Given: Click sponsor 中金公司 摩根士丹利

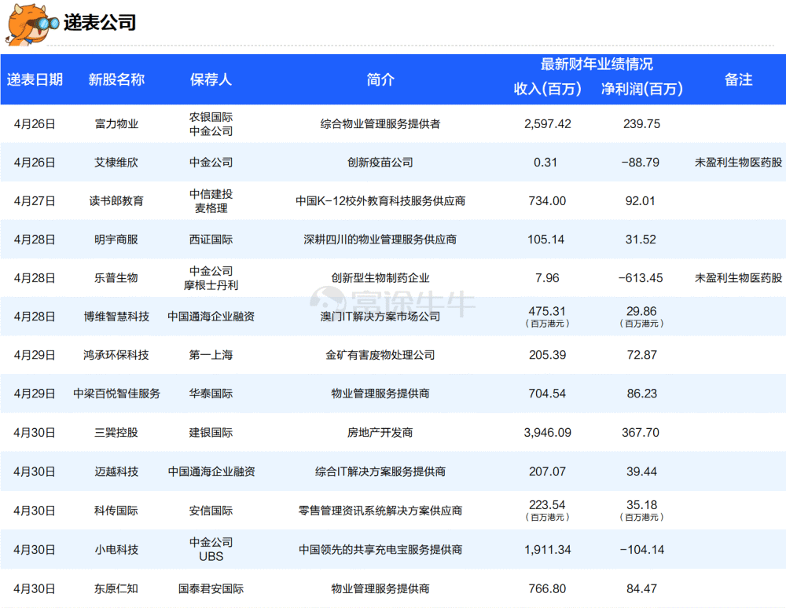Looking at the screenshot, I should 211,278.
